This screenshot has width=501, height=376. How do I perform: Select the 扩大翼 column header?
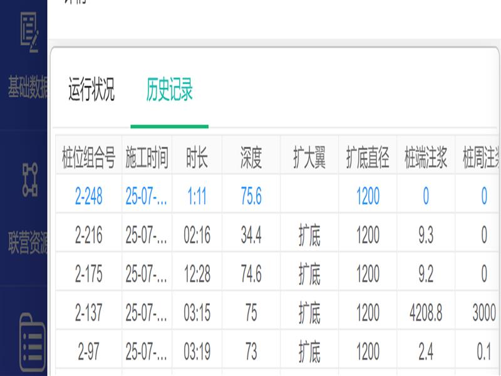tap(309, 159)
